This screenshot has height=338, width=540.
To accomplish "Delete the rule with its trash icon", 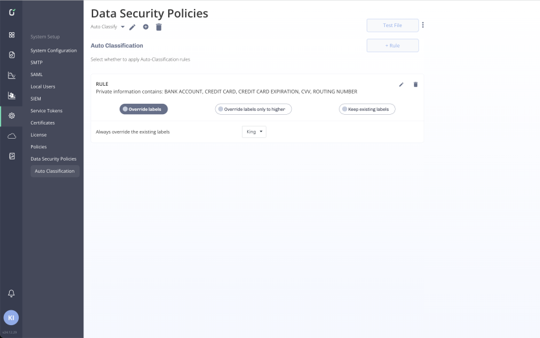I will pyautogui.click(x=416, y=84).
